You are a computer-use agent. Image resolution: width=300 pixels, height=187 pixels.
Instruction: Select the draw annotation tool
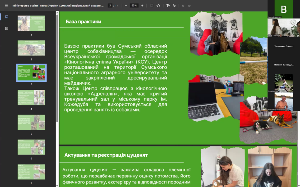coord(174,6)
